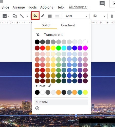
Task: Select the border color pencil icon
Action: click(x=43, y=16)
